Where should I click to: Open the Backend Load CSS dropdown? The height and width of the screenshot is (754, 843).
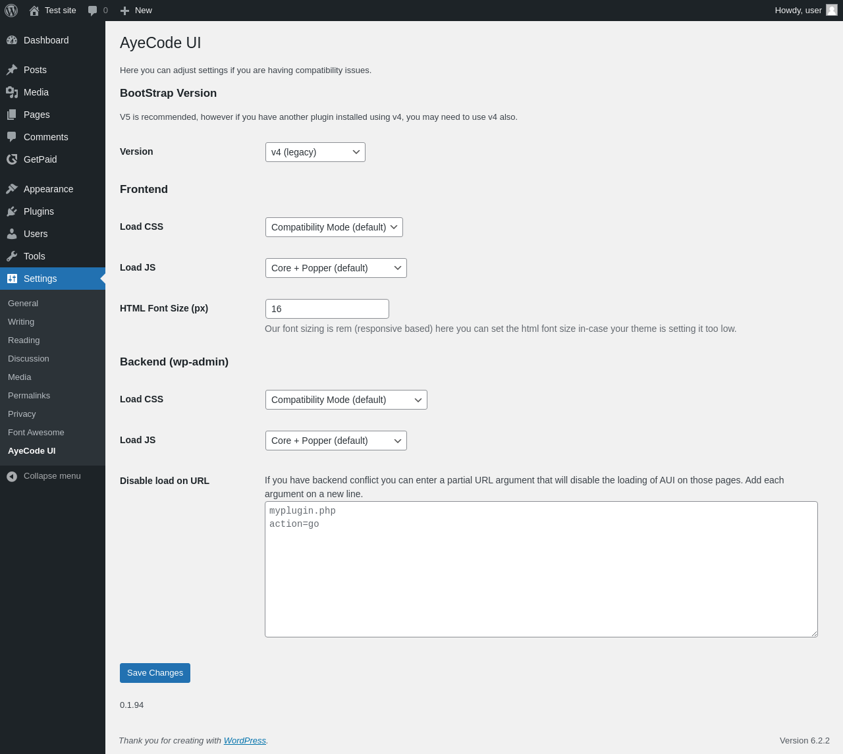pos(346,400)
